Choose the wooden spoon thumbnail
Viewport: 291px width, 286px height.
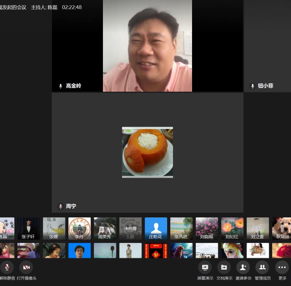coord(105,251)
